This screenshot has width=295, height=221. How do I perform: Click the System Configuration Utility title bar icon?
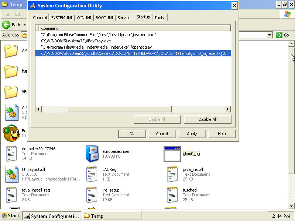tap(33, 6)
